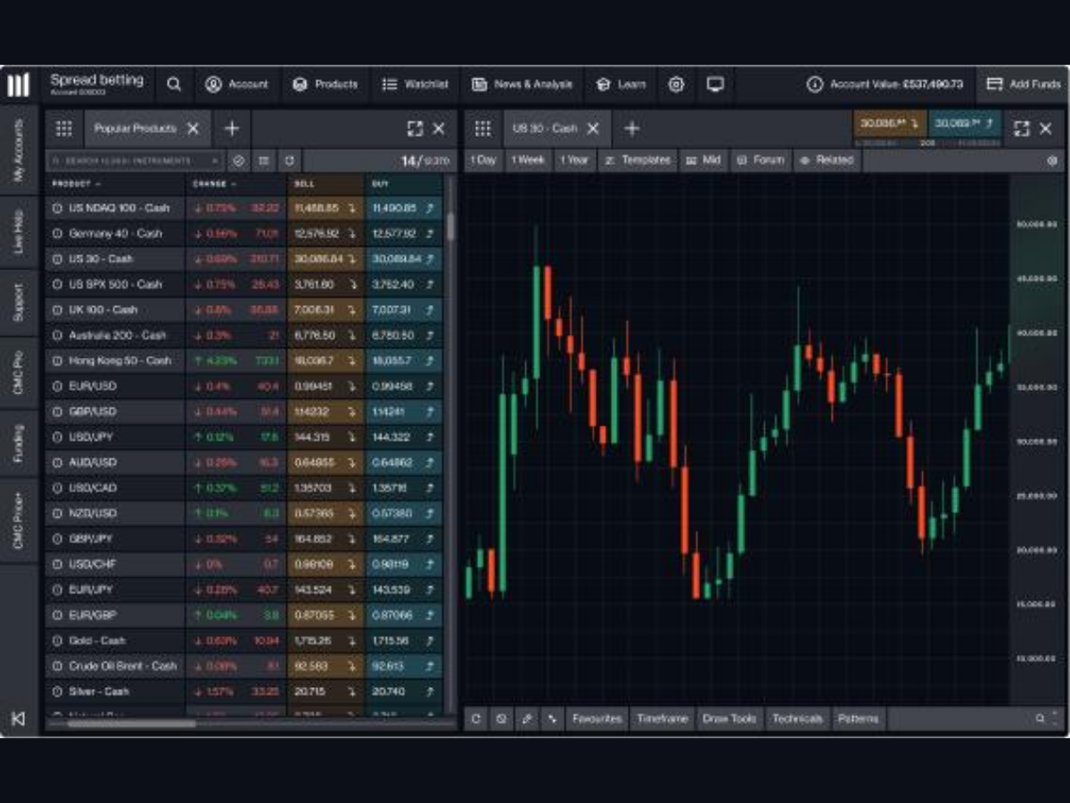Open the chart Templates dropdown
This screenshot has width=1070, height=803.
pos(638,161)
